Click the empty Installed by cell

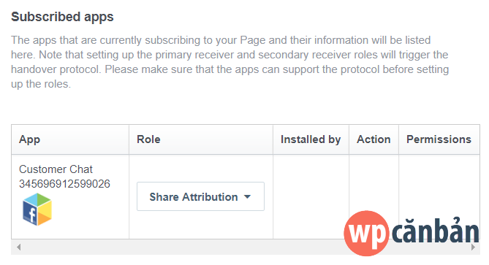[311, 197]
